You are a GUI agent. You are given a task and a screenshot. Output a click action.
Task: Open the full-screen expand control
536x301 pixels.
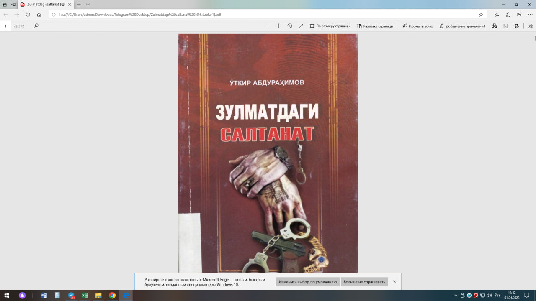[x=301, y=26]
